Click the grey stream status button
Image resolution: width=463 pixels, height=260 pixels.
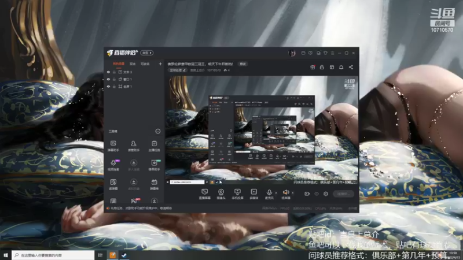click(343, 194)
